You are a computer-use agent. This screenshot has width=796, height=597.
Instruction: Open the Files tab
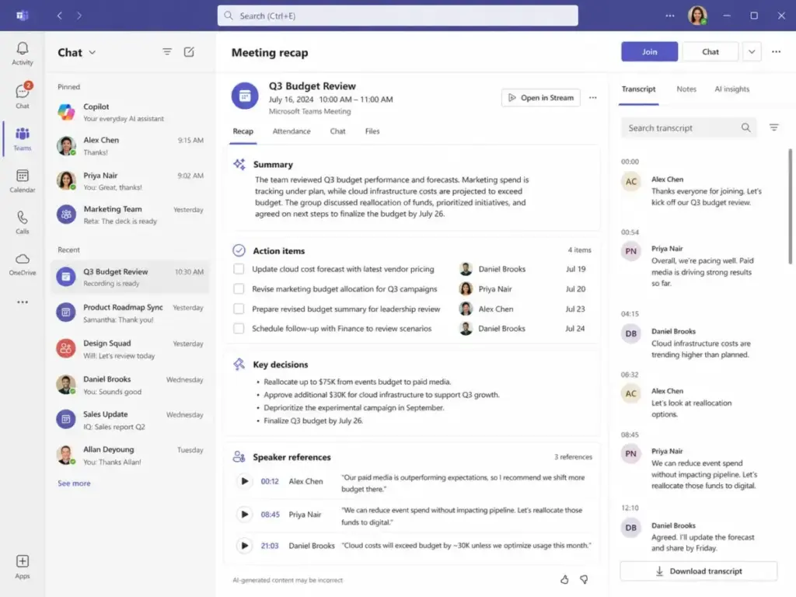click(x=372, y=131)
